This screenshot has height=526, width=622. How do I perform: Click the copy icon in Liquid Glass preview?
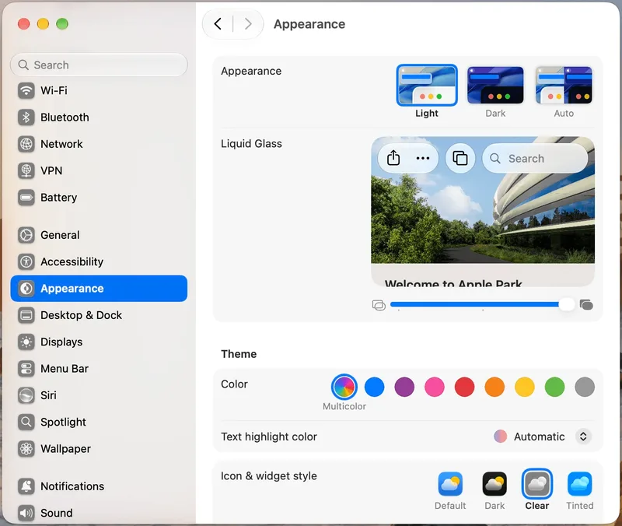click(x=460, y=158)
